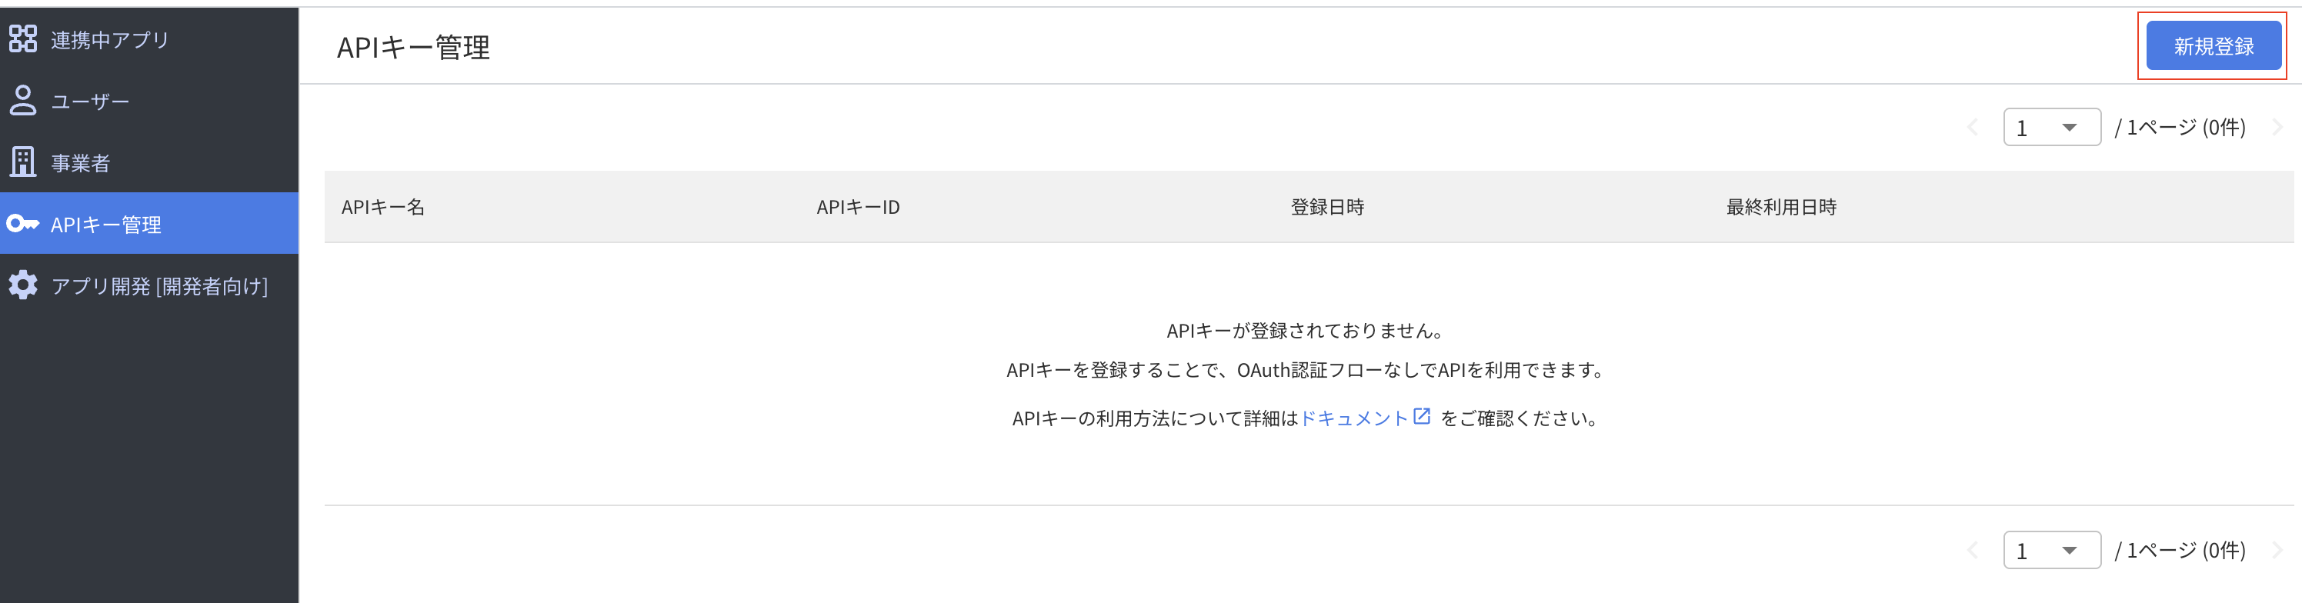
Task: Click the アプリ開発 gear icon
Action: (23, 285)
